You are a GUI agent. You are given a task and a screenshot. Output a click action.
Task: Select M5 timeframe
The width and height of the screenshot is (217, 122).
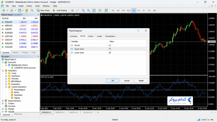(x=118, y=11)
